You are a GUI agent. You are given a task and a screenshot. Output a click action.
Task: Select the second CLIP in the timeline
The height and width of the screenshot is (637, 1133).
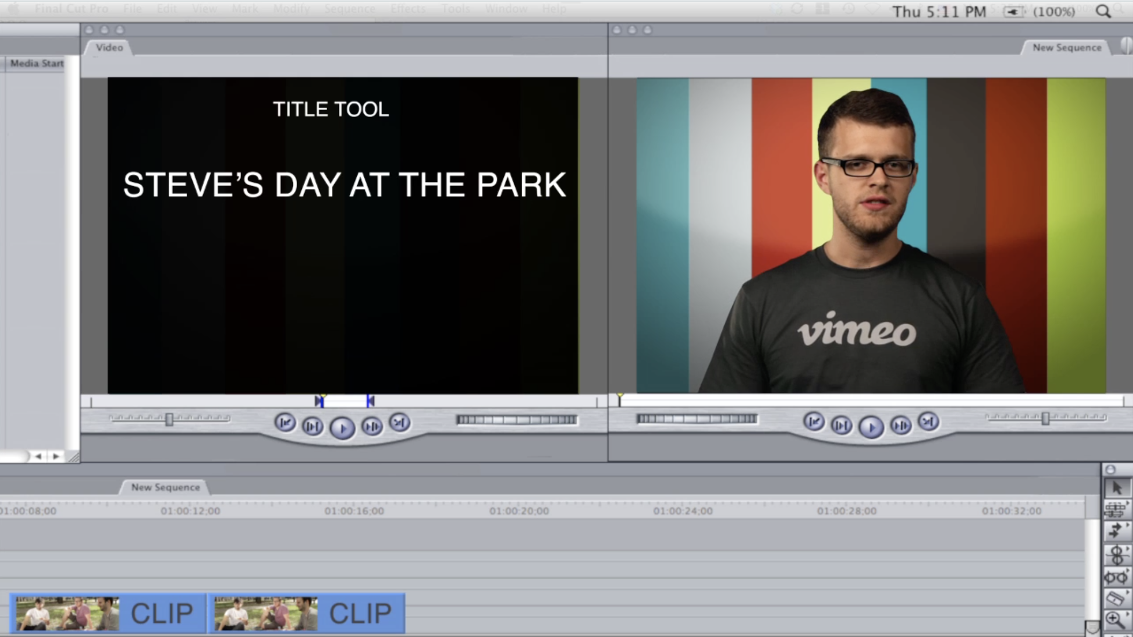click(306, 613)
